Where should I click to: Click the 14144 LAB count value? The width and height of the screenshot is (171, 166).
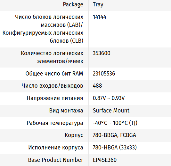[99, 17]
